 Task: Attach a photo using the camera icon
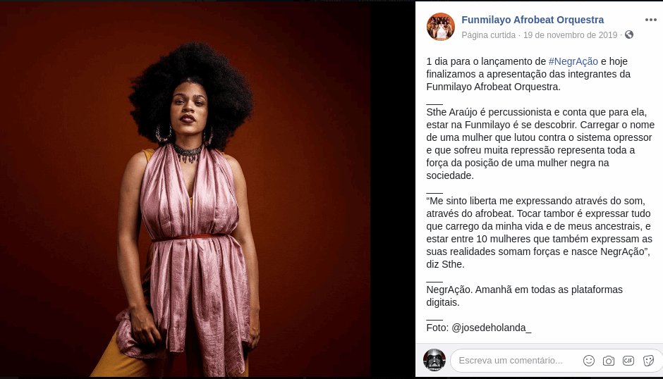point(609,361)
